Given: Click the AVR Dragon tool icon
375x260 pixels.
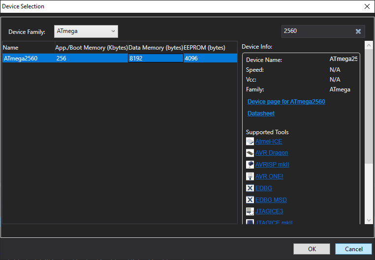Looking at the screenshot, I should 250,153.
